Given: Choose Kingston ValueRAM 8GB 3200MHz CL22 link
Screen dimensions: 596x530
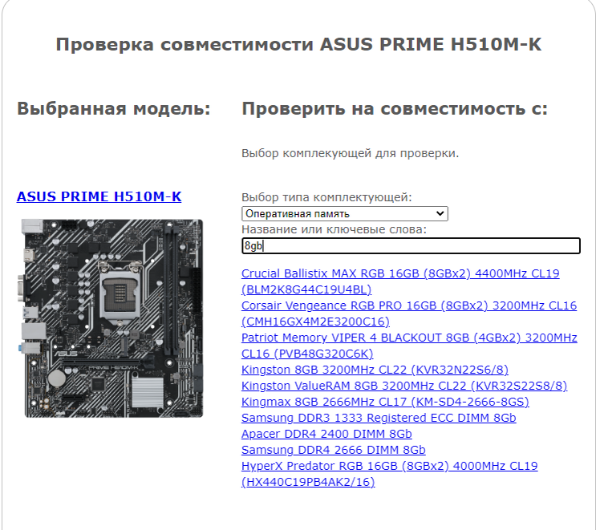Looking at the screenshot, I should pyautogui.click(x=404, y=386).
